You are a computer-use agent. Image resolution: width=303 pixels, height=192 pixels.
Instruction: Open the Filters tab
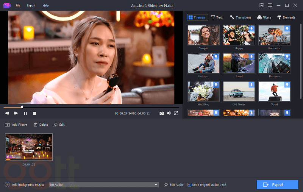tap(264, 17)
